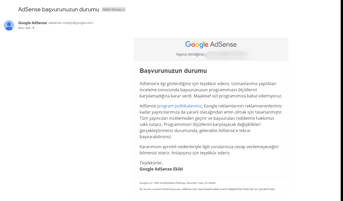Image resolution: width=343 pixels, height=201 pixels.
Task: Click the Google AdSense logo in header
Action: tap(211, 44)
